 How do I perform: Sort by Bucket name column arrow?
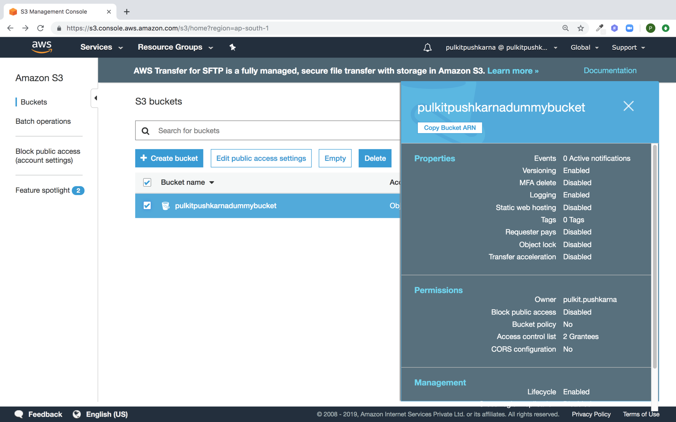coord(212,183)
